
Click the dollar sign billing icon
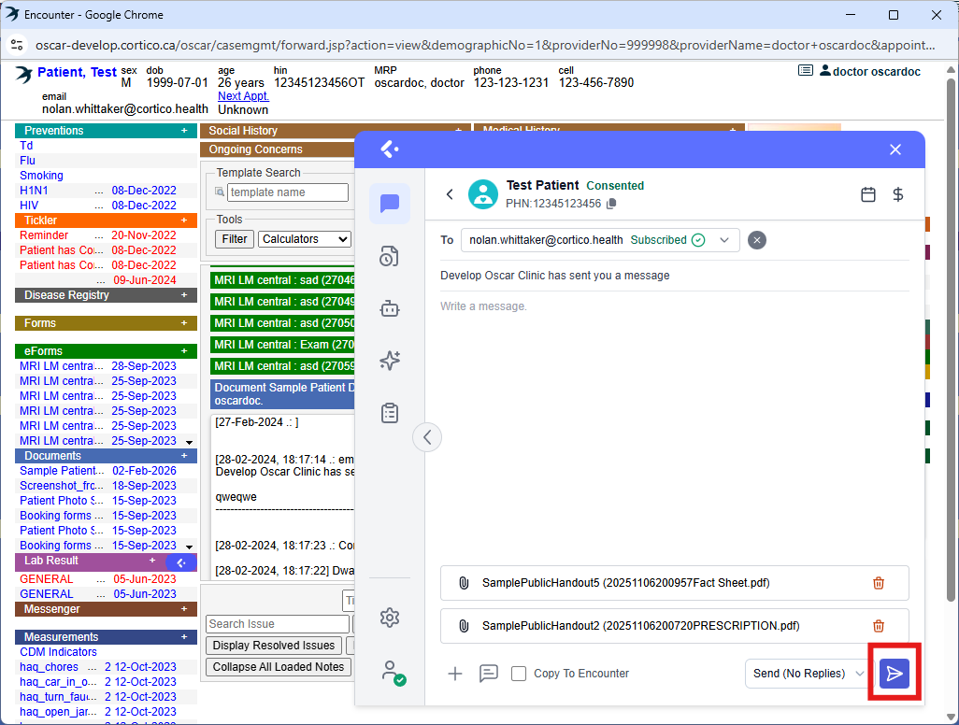898,194
